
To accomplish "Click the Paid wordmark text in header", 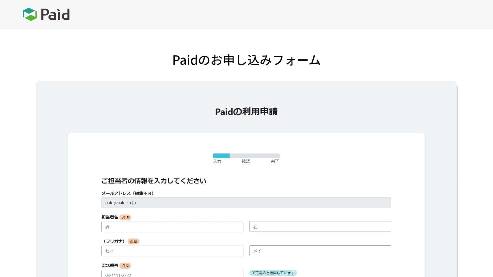I will [x=55, y=14].
